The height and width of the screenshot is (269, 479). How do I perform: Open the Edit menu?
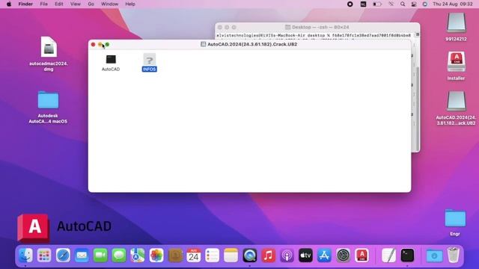tap(58, 4)
